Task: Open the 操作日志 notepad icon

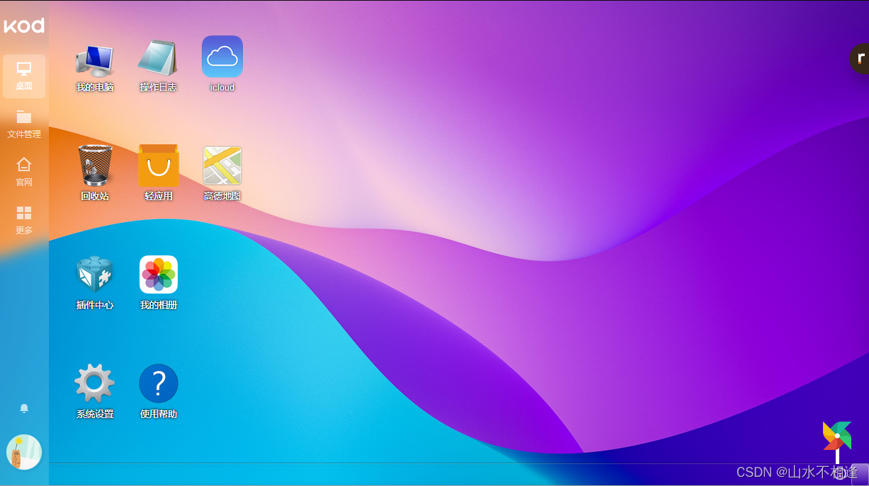Action: point(157,59)
